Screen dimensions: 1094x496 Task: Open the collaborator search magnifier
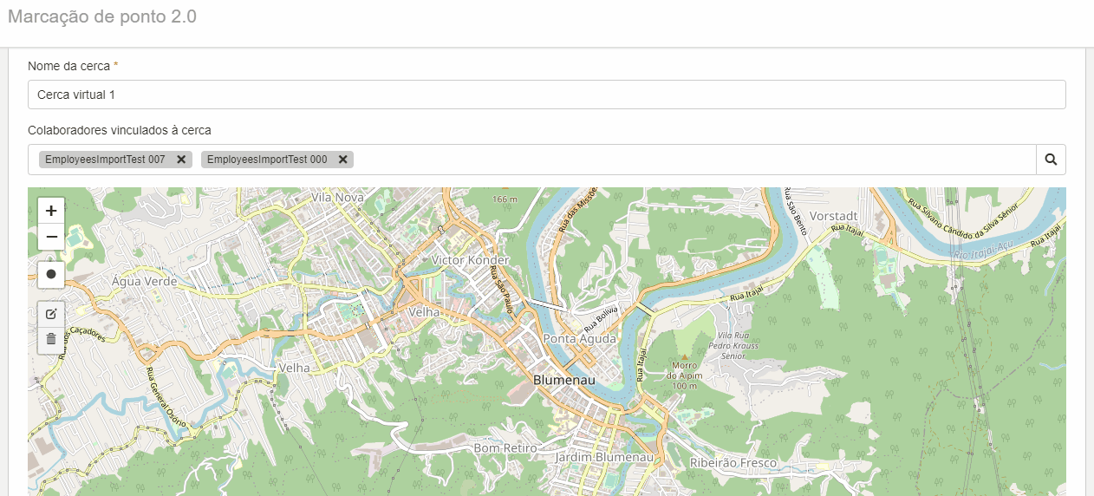(x=1051, y=160)
